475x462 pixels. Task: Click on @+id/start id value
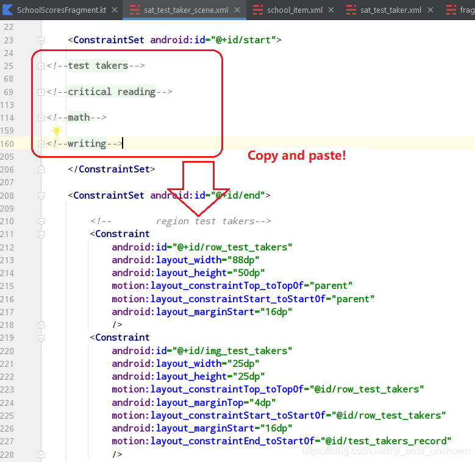pos(243,40)
